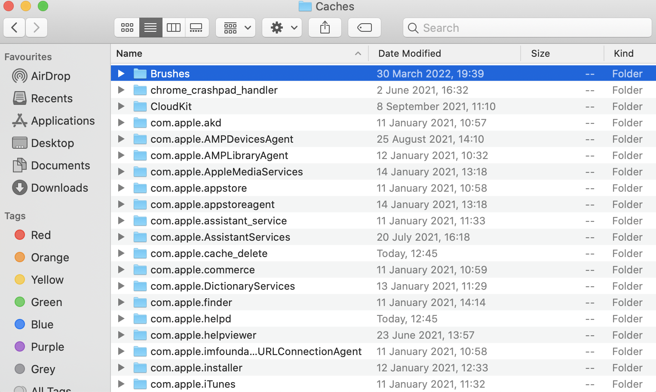Image resolution: width=656 pixels, height=392 pixels.
Task: Open Recents in the sidebar
Action: pos(43,98)
